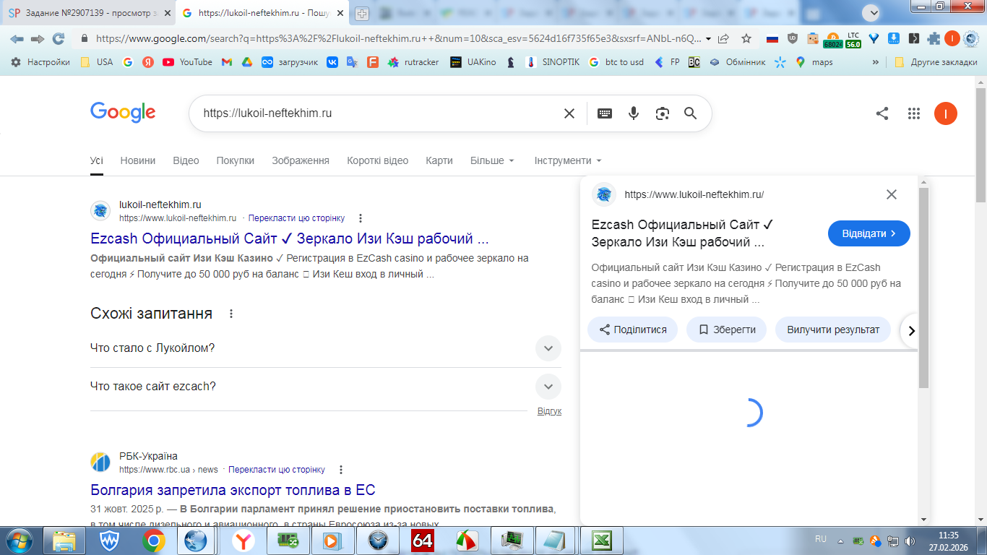
Task: Open the Yandex bookmark icon
Action: (148, 62)
